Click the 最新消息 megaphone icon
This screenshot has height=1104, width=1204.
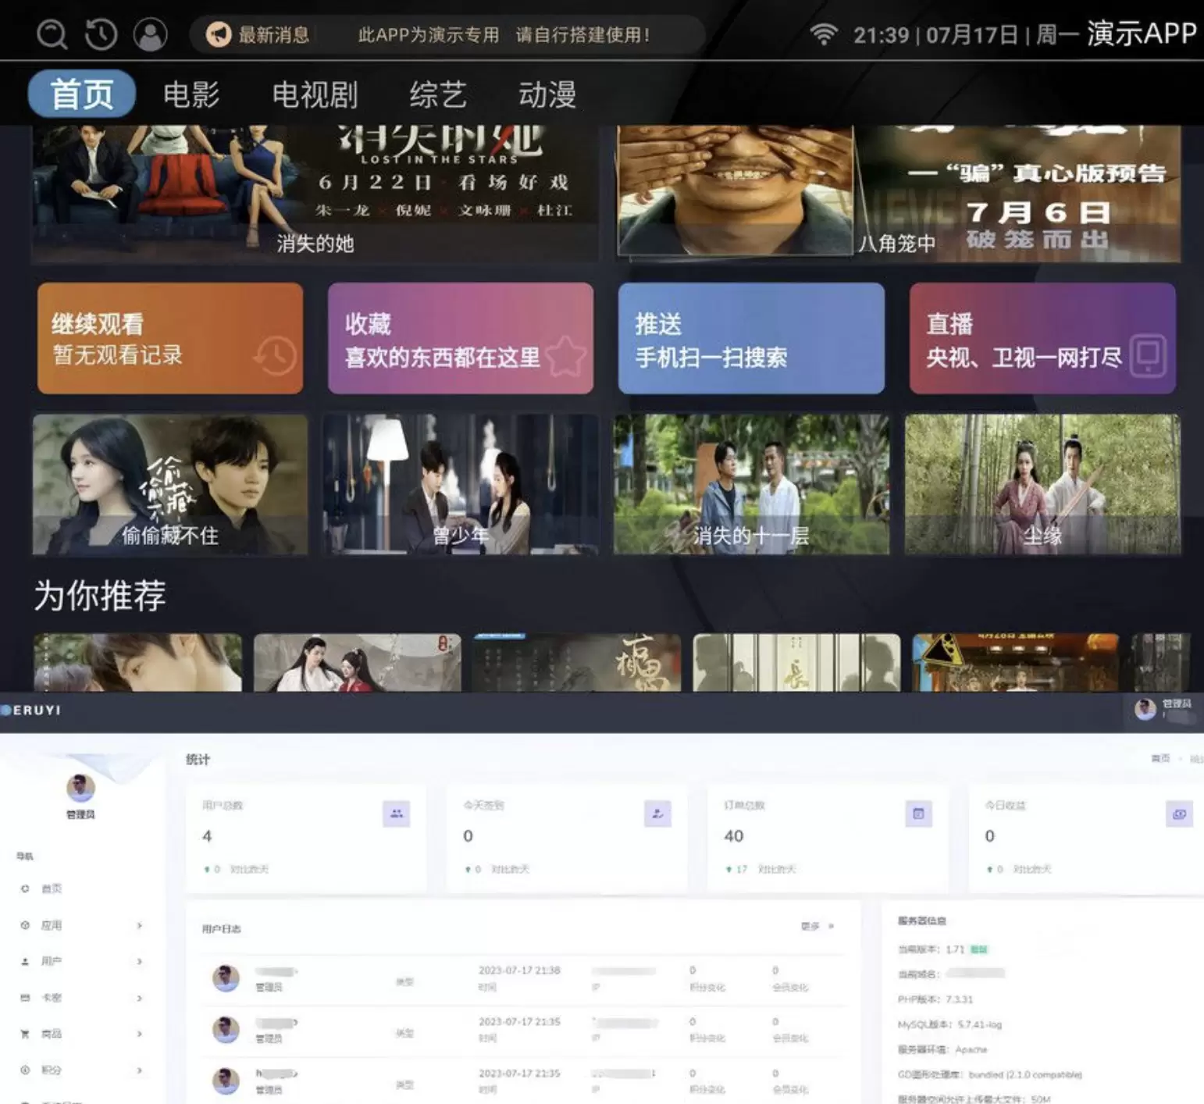click(x=218, y=34)
